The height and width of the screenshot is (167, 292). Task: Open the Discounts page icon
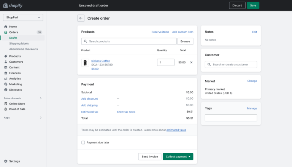click(6, 90)
